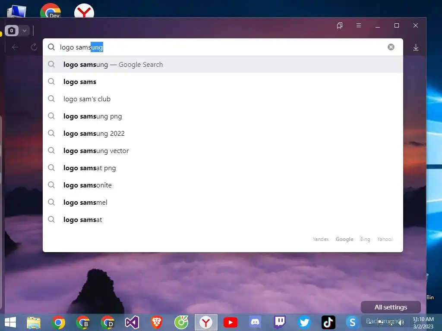Open the browser downloads icon
The height and width of the screenshot is (331, 442).
pos(416,47)
